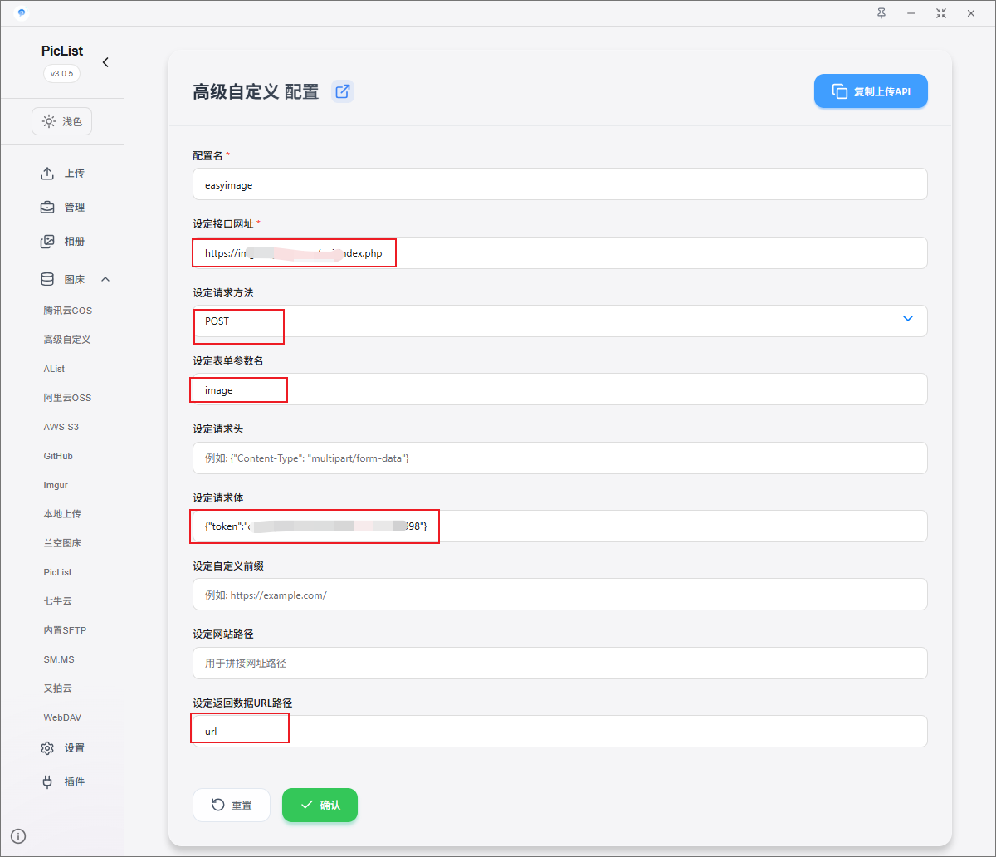The image size is (996, 857).
Task: Collapse the sidebar with the left chevron
Action: tap(105, 62)
